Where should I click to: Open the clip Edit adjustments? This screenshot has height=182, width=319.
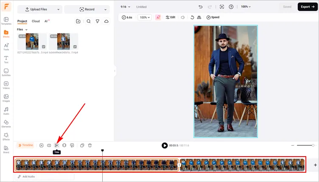coord(171,17)
